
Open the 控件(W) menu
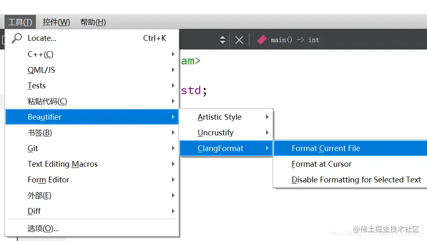(x=57, y=22)
